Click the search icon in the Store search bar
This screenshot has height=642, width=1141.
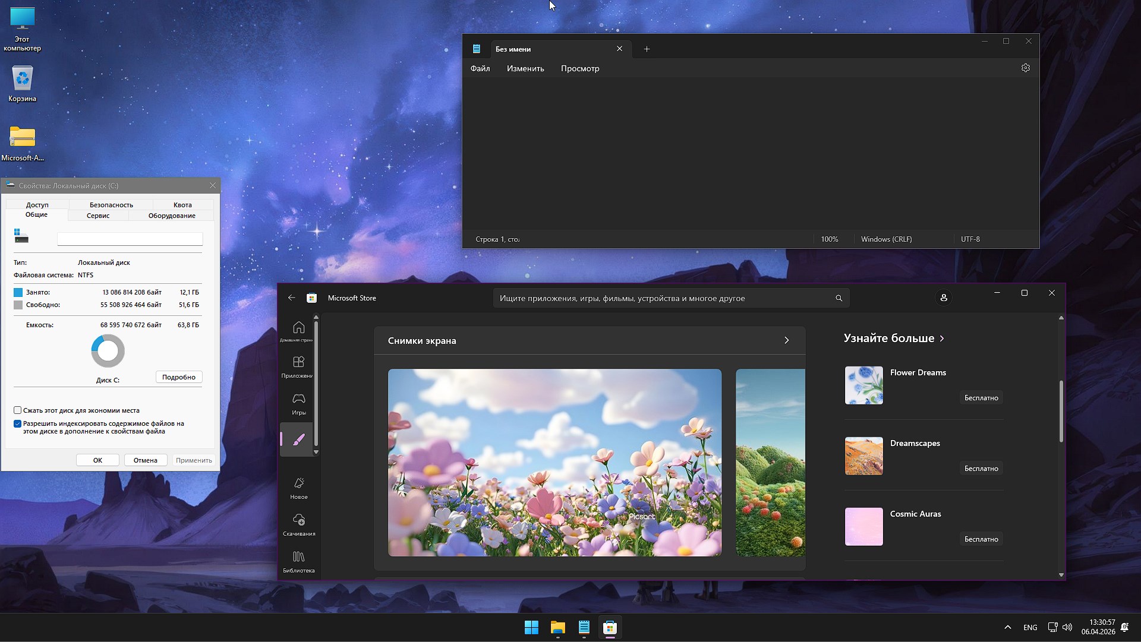[x=839, y=298]
